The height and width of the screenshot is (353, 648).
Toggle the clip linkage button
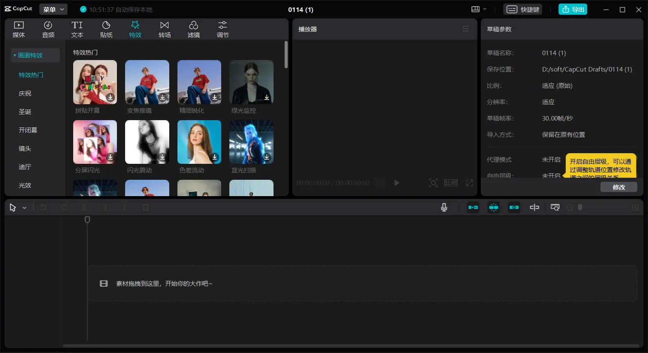[514, 208]
